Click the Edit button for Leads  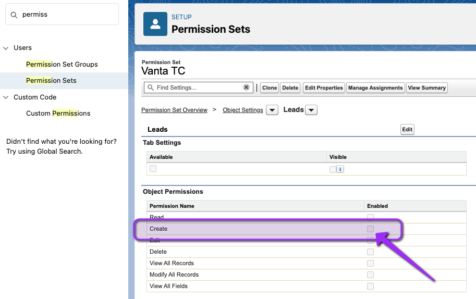407,130
